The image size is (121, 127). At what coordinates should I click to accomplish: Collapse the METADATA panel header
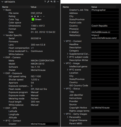pyautogui.click(x=2, y=2)
